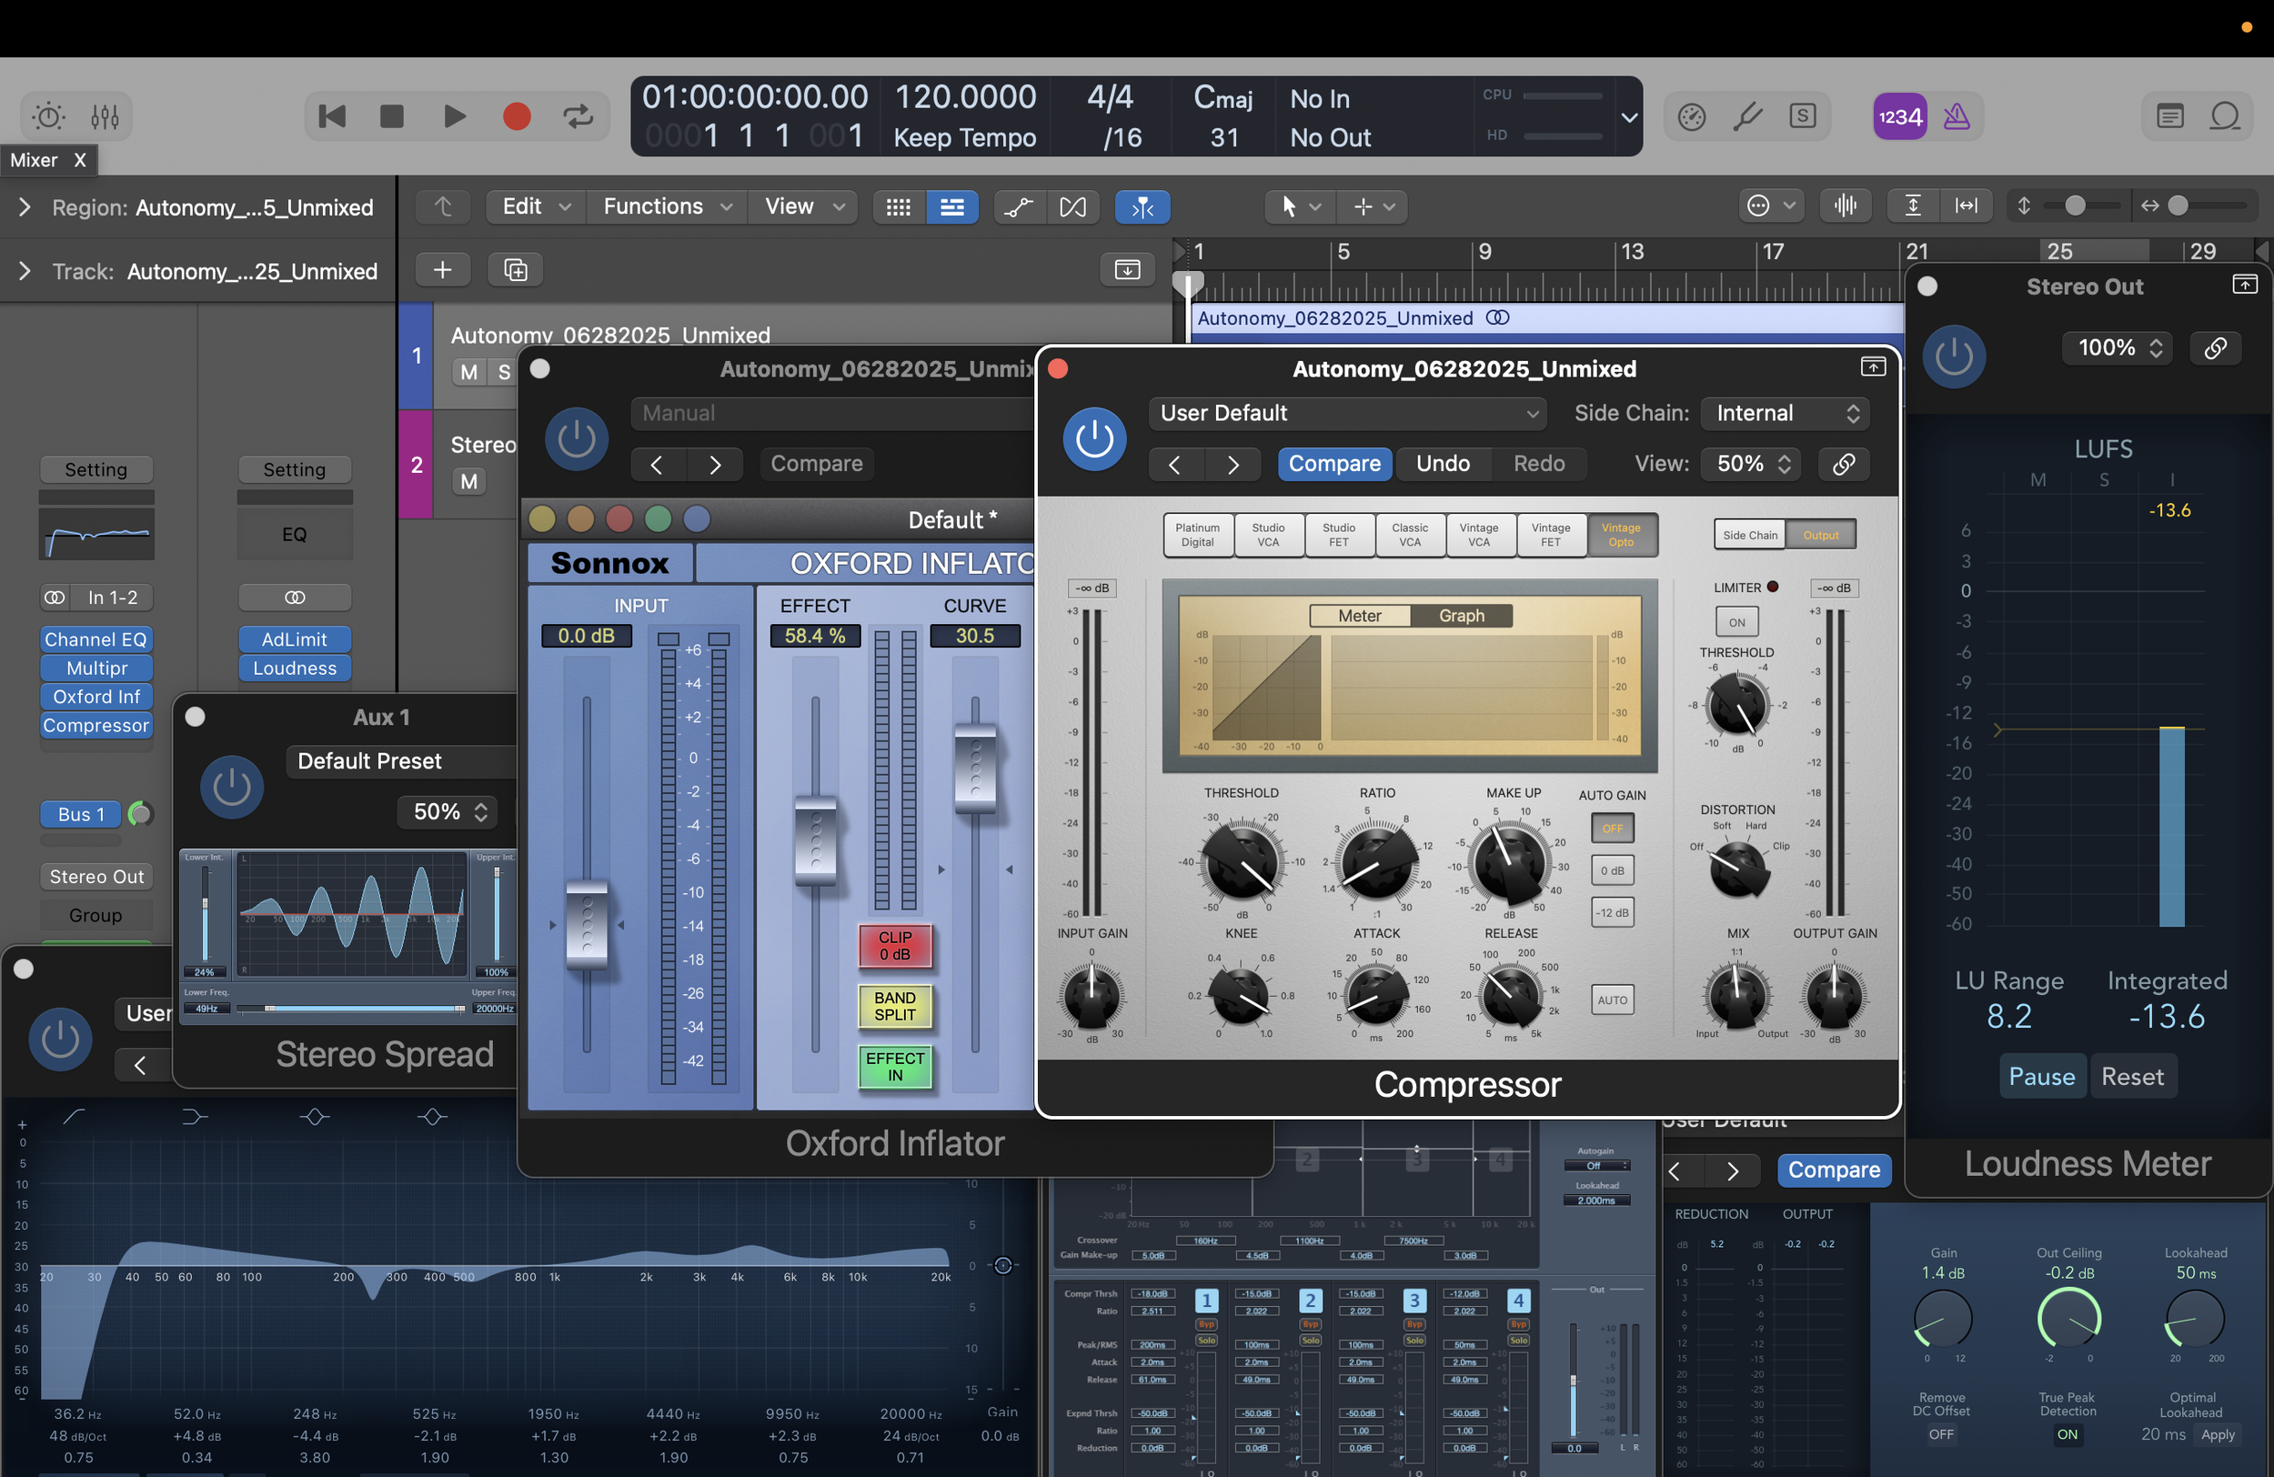Go to beginning with the rewind transport button
2274x1477 pixels.
(x=331, y=116)
